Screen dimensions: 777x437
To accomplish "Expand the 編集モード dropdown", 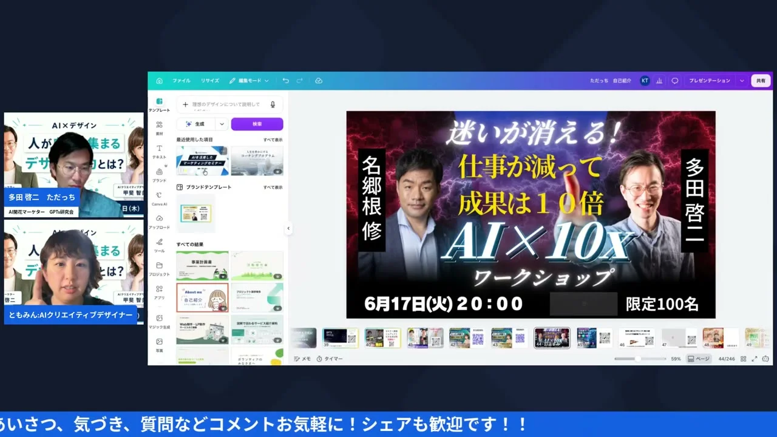I will pos(249,81).
